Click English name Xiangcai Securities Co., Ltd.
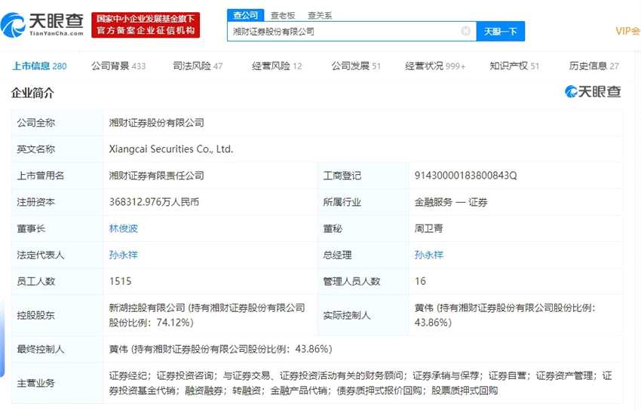Screen dimensions: 641x410 click(x=171, y=149)
